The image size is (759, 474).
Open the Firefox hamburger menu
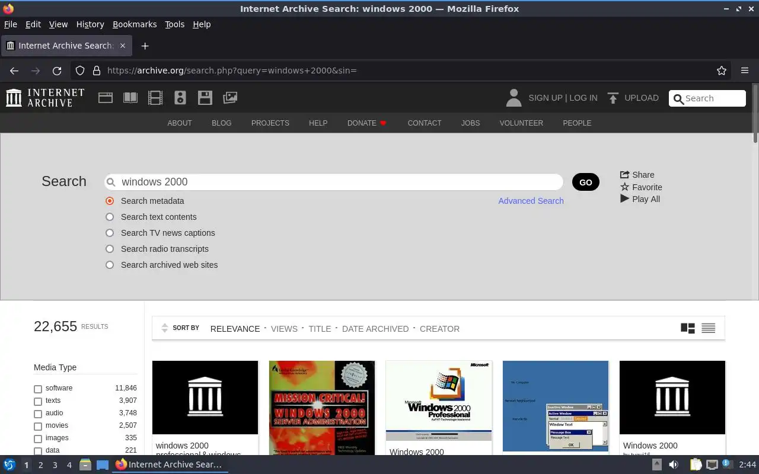[745, 71]
